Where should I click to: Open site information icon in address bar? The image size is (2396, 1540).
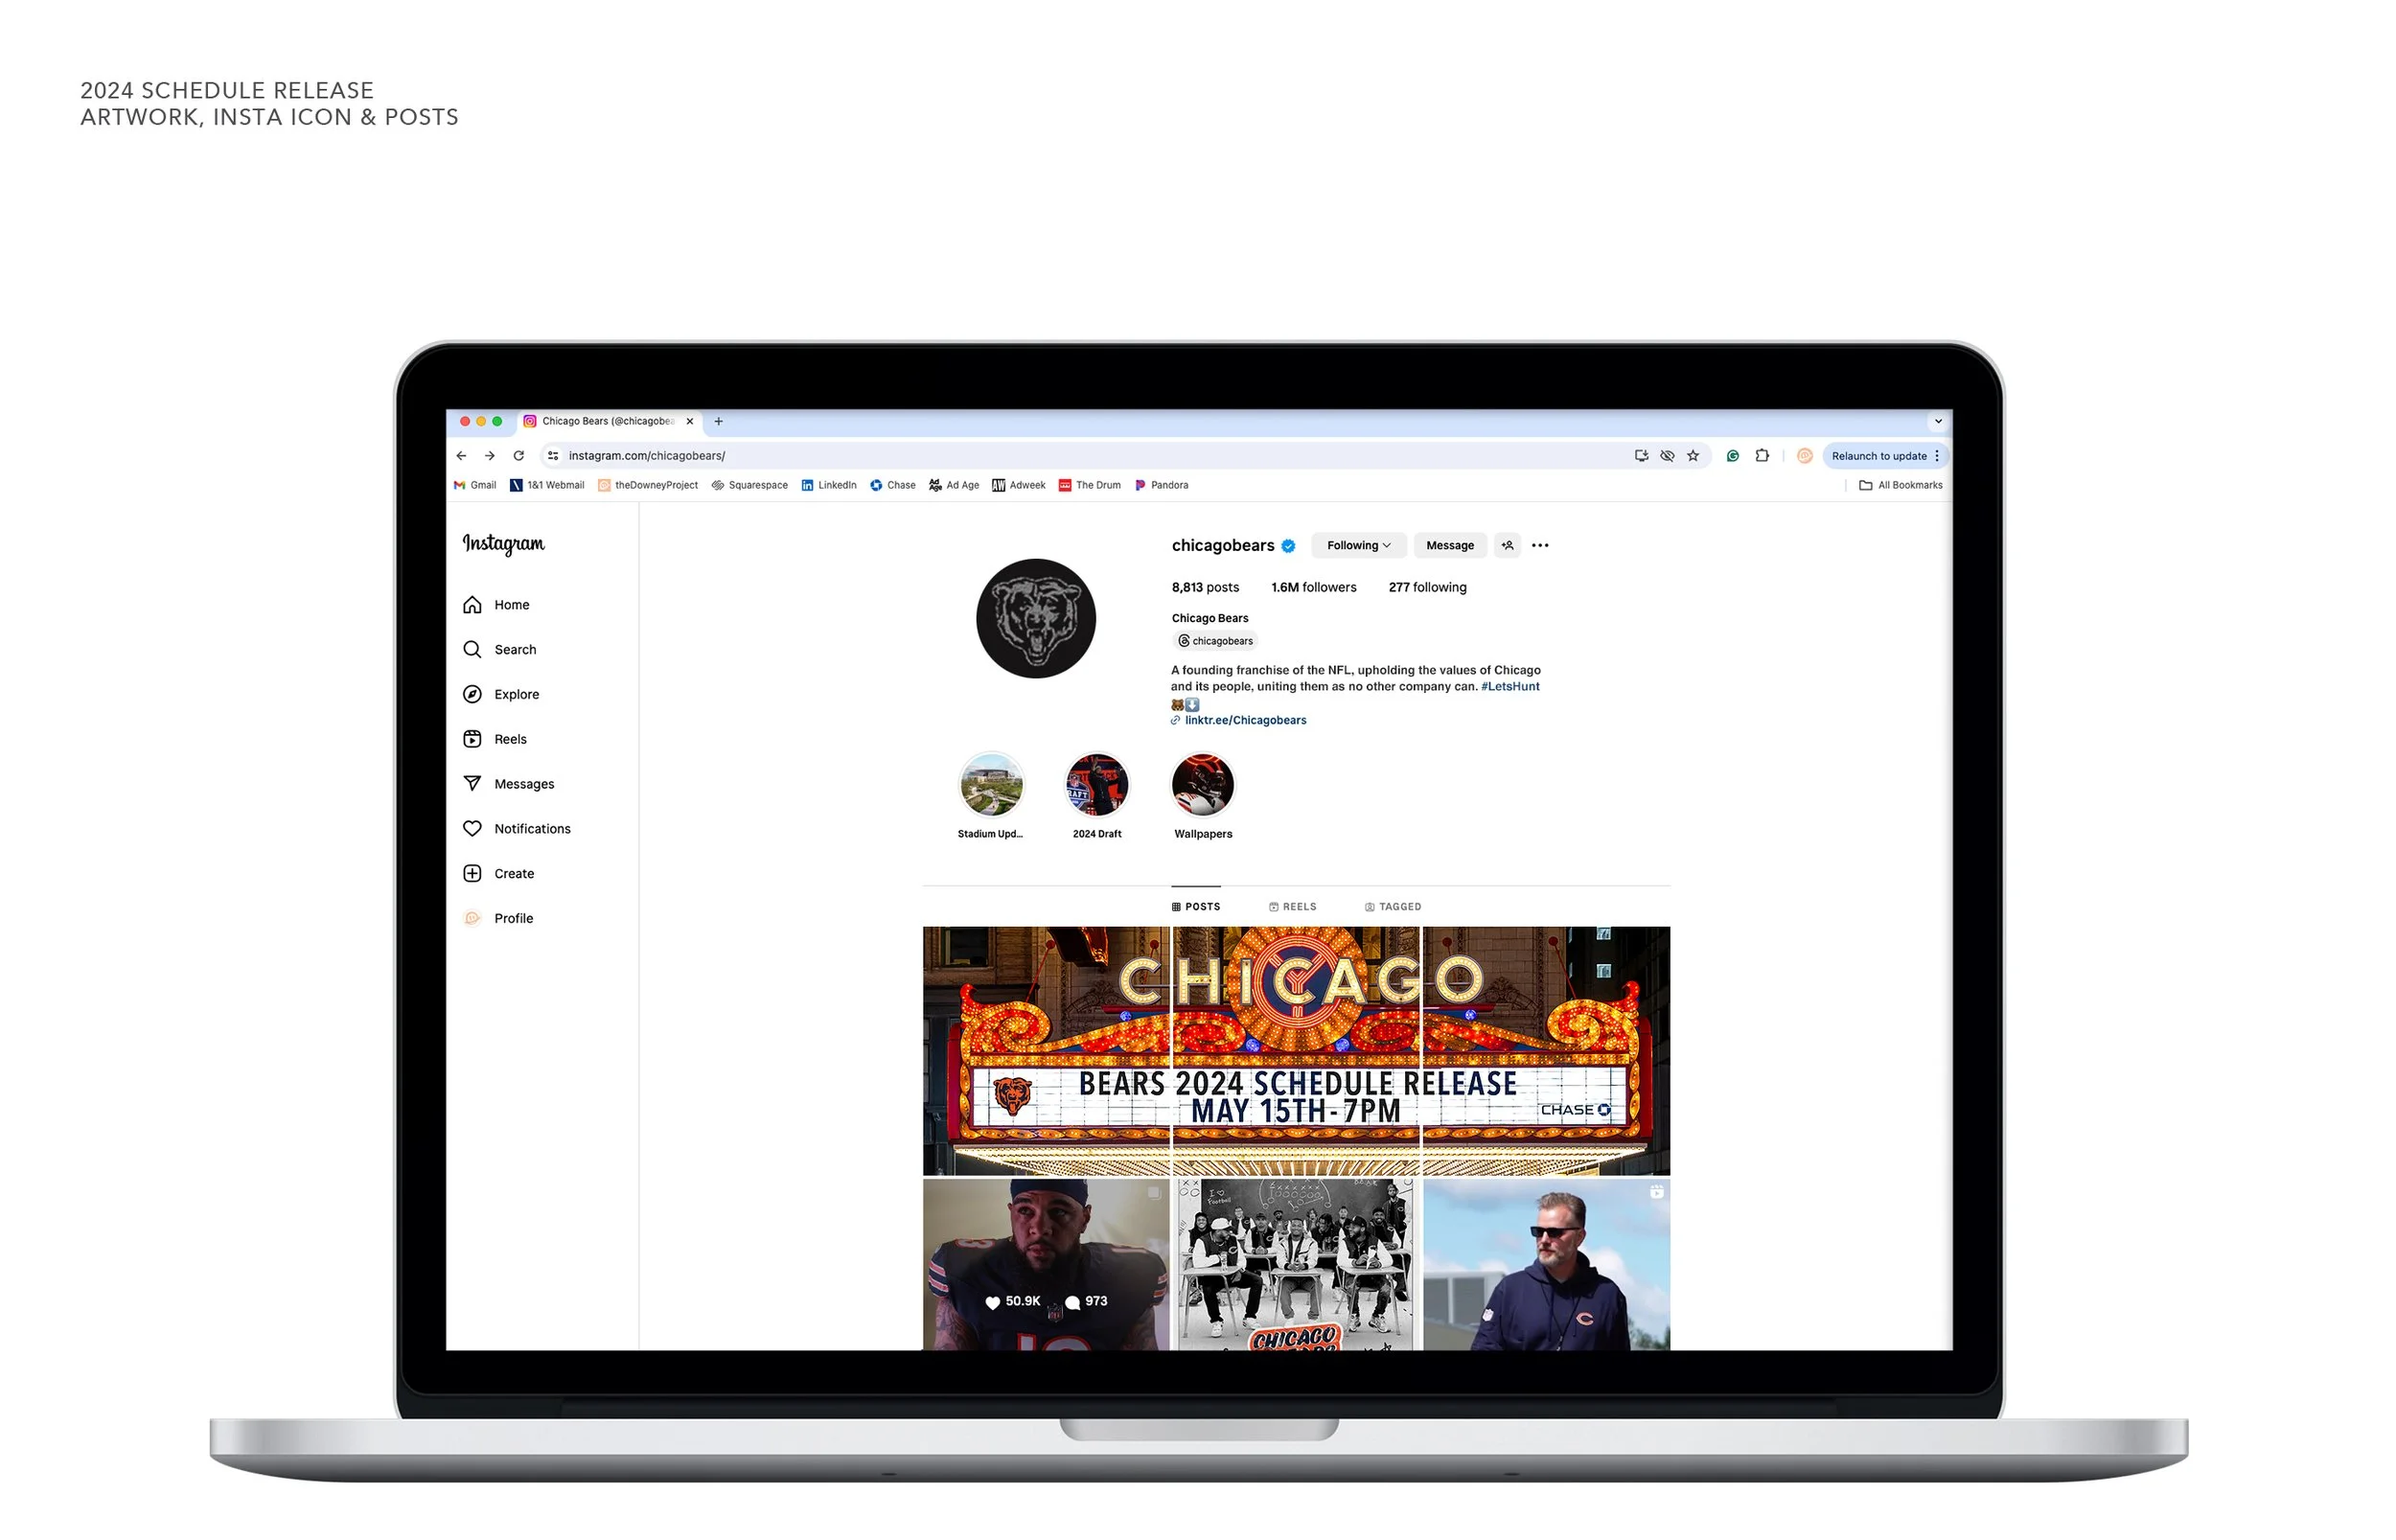pyautogui.click(x=553, y=456)
